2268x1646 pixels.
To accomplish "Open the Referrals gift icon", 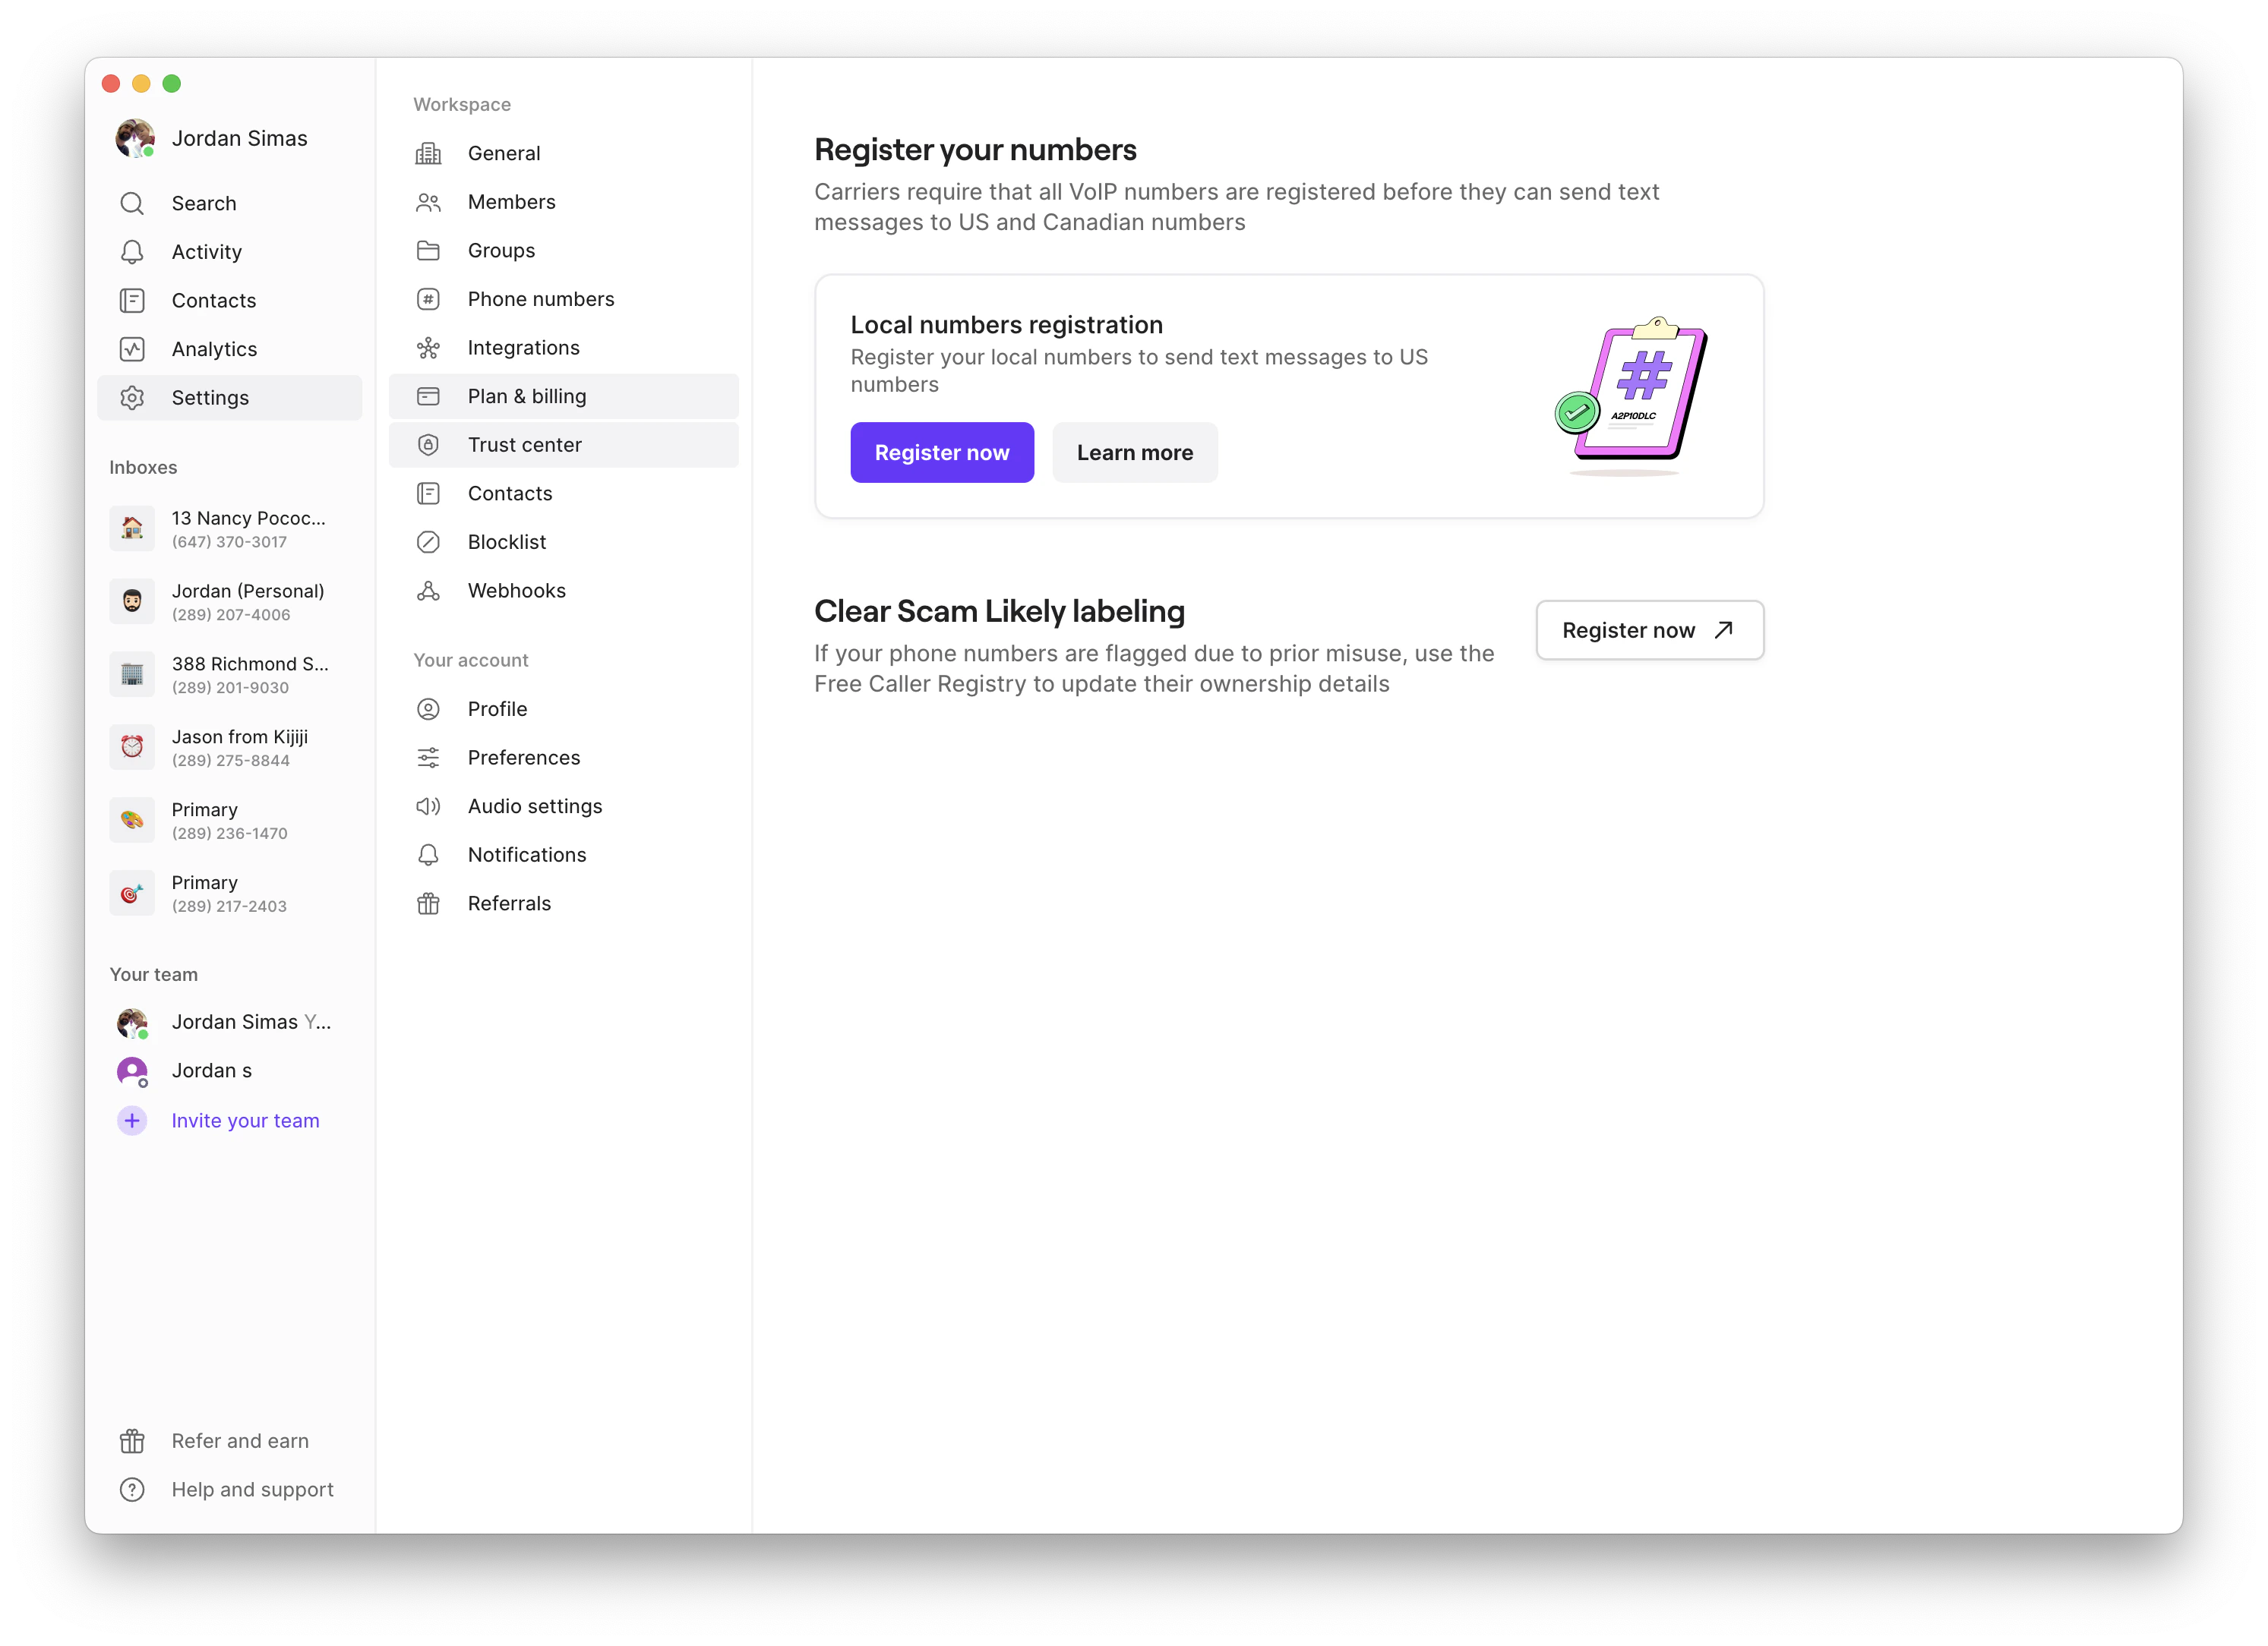I will click(x=428, y=903).
